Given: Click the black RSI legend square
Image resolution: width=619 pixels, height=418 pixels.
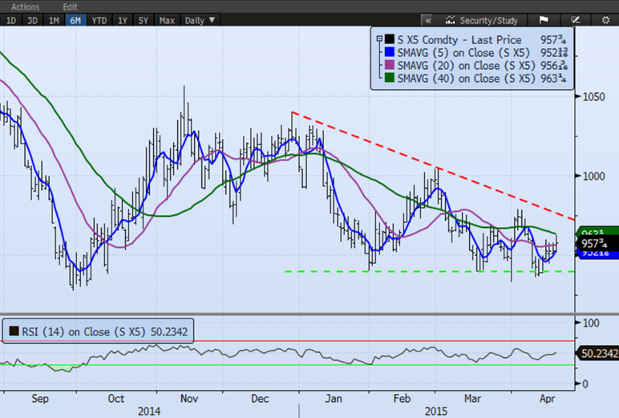Looking at the screenshot, I should click(13, 331).
